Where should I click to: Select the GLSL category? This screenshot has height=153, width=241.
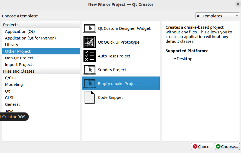(41, 97)
